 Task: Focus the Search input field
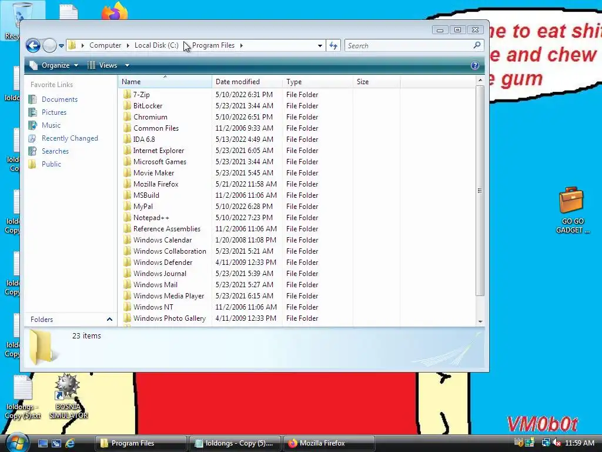(x=409, y=46)
